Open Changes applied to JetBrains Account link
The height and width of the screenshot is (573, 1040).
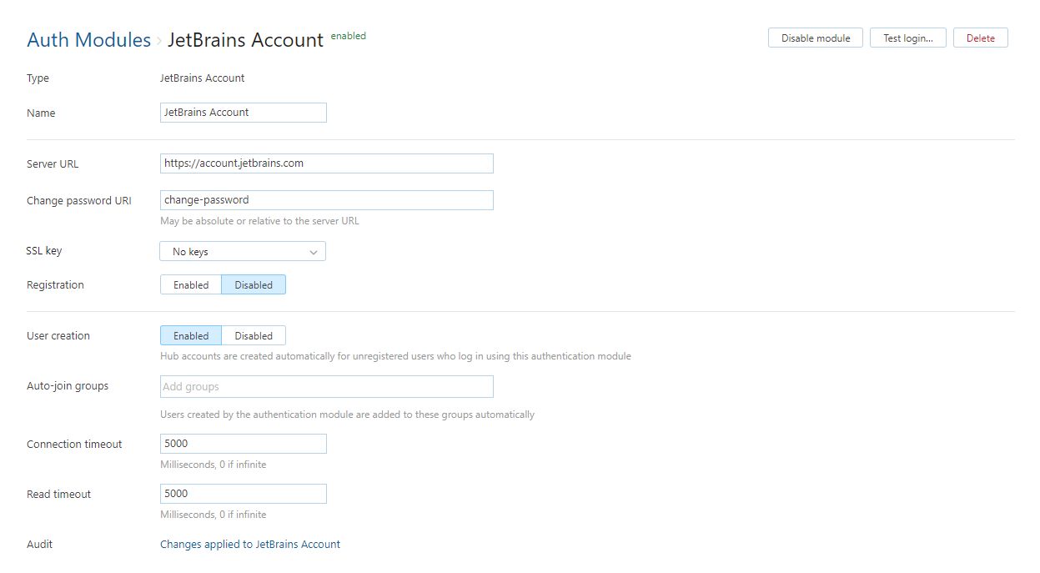(250, 545)
